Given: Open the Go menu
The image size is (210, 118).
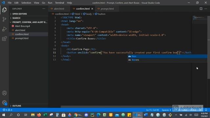Looking at the screenshot, I should [43, 3].
